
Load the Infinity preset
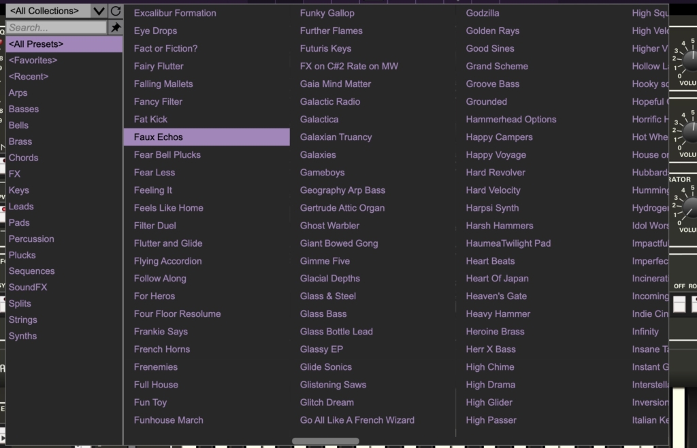[x=645, y=331]
